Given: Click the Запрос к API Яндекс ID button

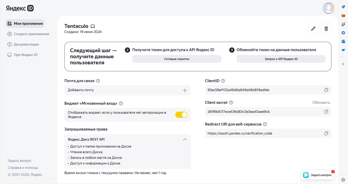Looking at the screenshot, I should click(x=281, y=59).
